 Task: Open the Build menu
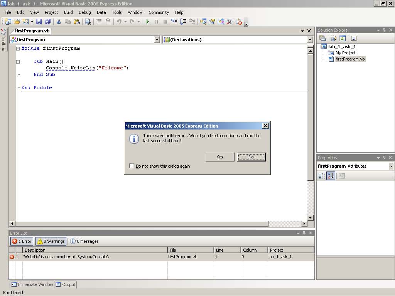pyautogui.click(x=68, y=12)
